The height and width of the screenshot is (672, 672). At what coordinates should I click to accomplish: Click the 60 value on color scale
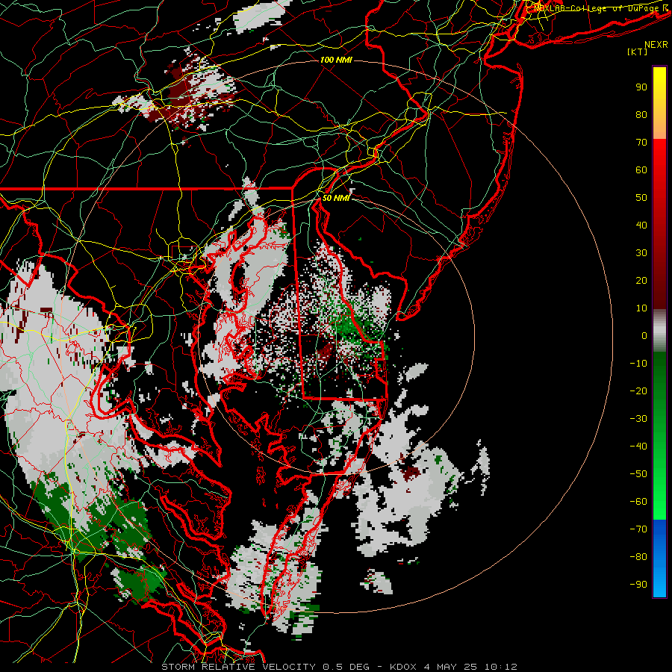click(641, 169)
